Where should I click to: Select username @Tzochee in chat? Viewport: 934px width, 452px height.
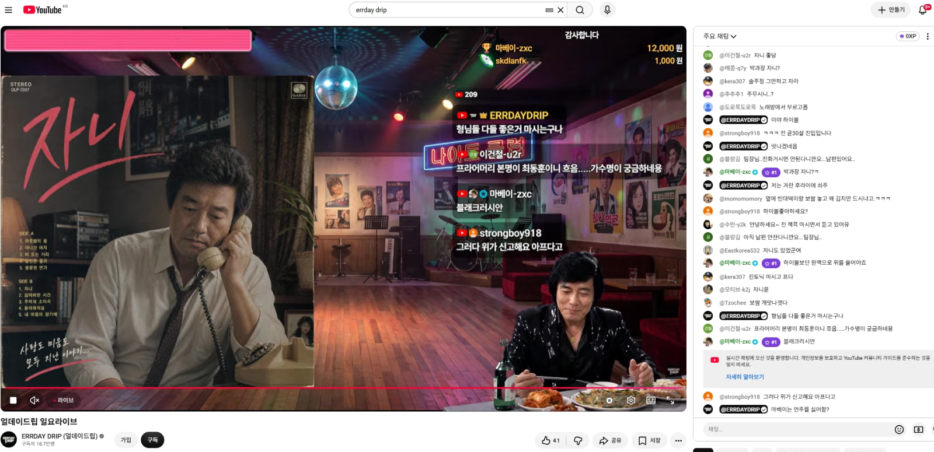(x=733, y=303)
